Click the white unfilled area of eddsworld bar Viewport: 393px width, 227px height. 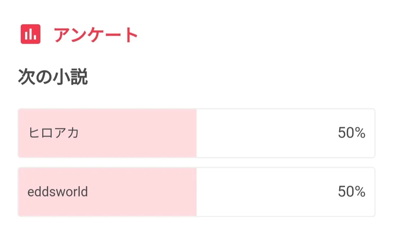[x=266, y=192]
